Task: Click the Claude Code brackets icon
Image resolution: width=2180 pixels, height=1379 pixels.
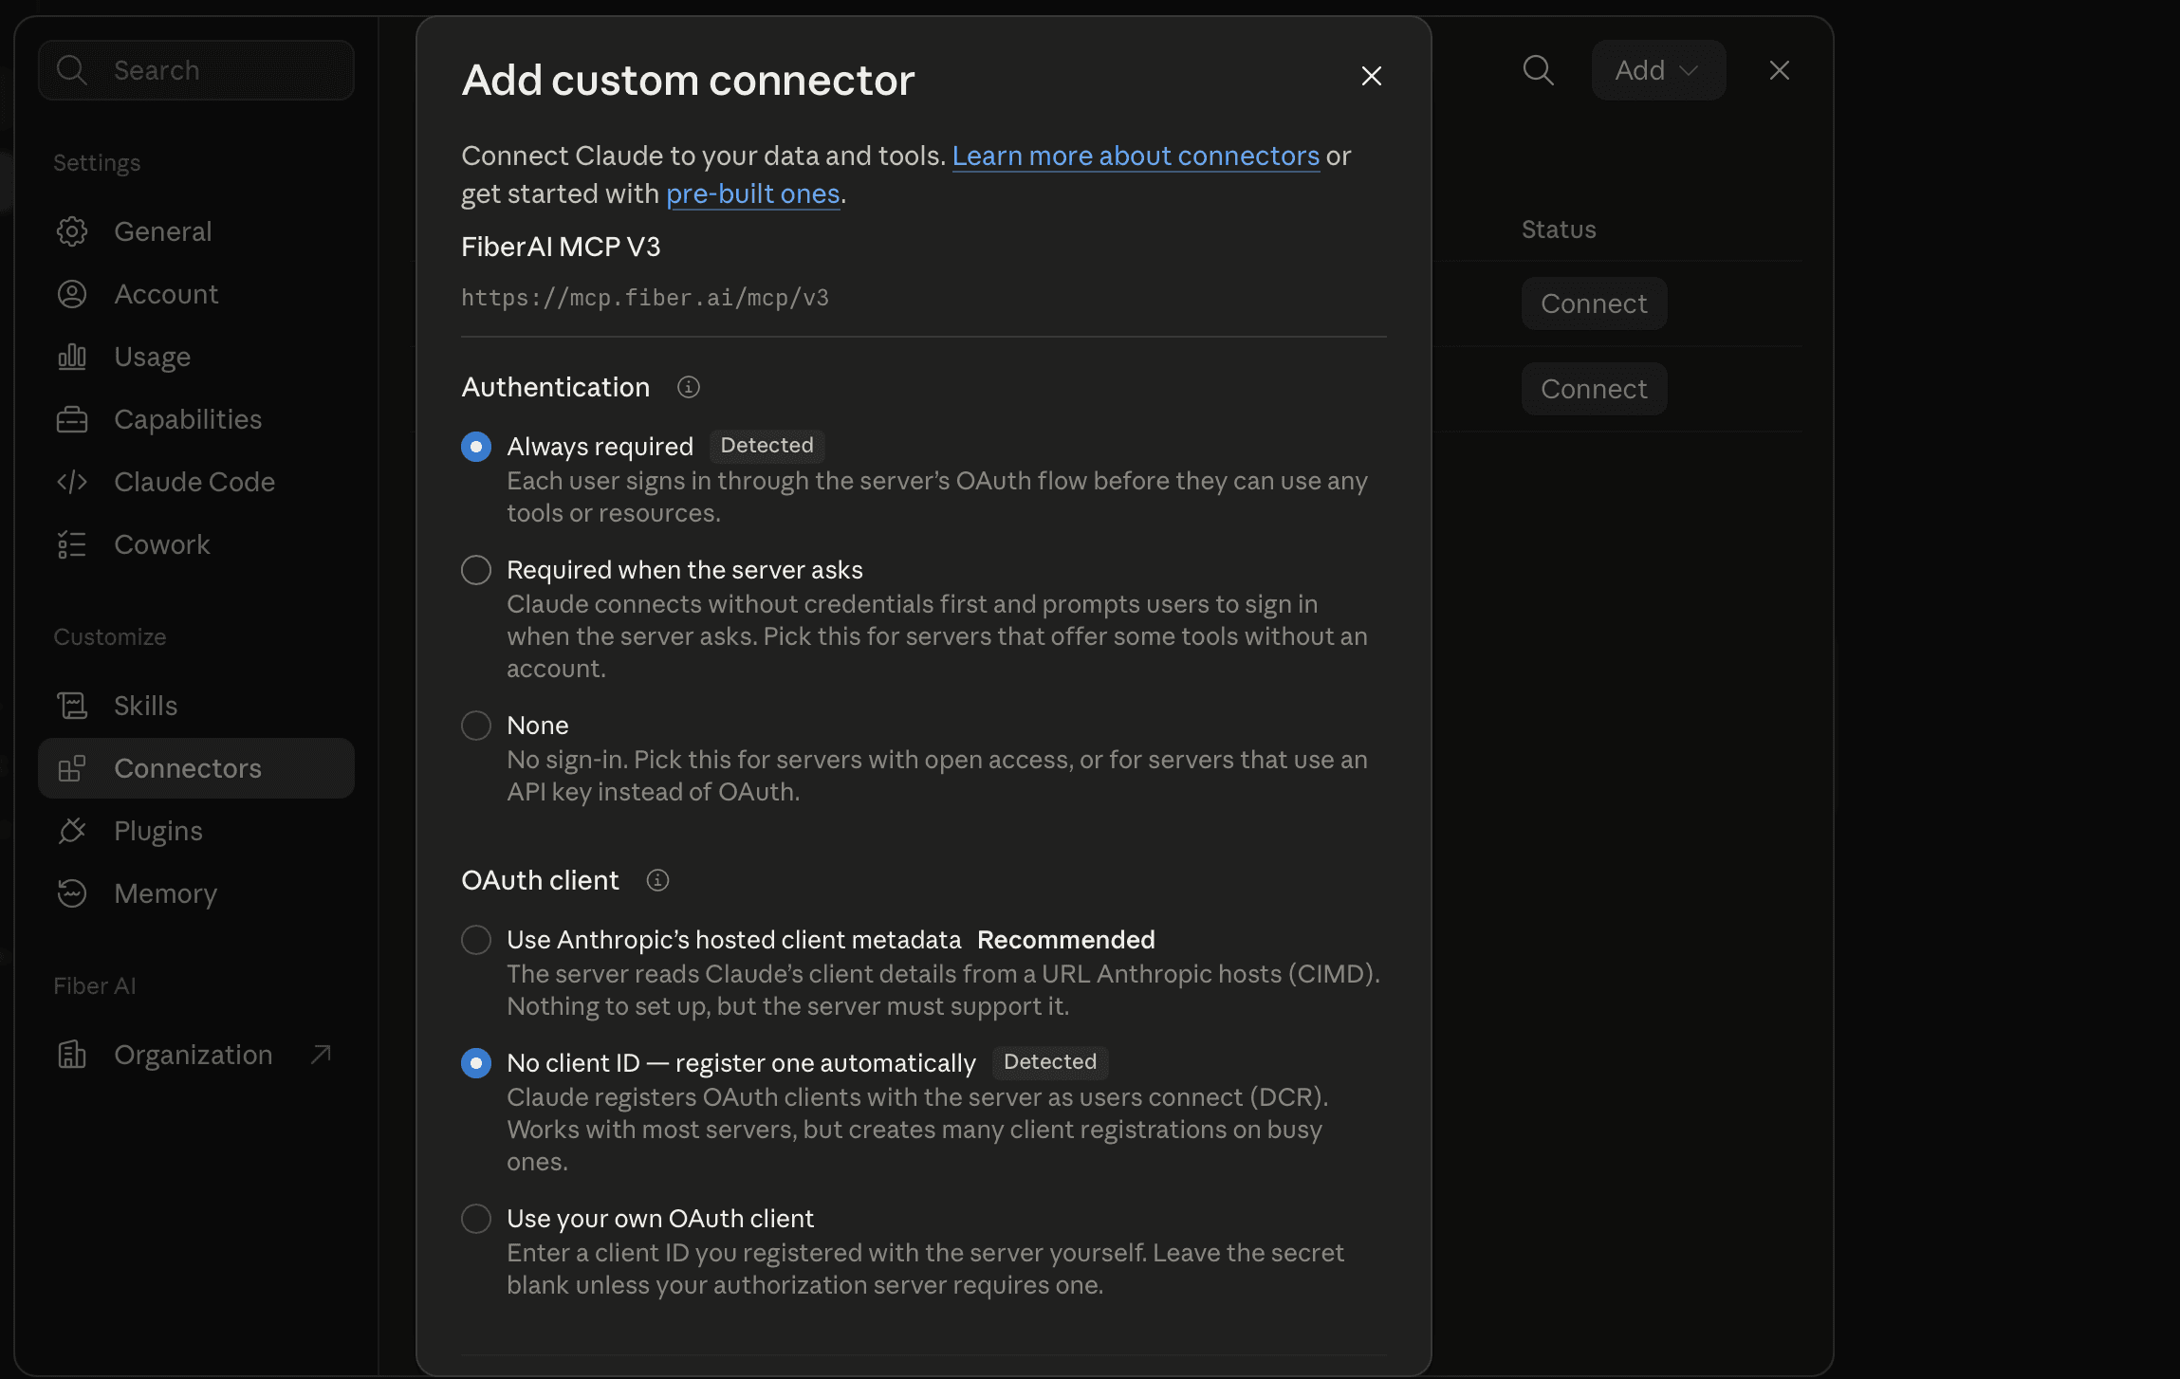Action: (x=72, y=482)
